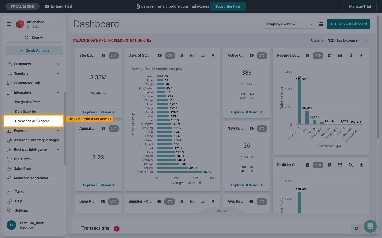
Task: Expand the Suppliers menu section
Action: (34, 74)
